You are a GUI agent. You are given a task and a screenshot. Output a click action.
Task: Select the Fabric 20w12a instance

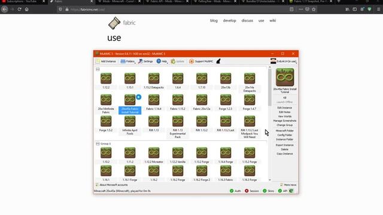pyautogui.click(x=202, y=102)
